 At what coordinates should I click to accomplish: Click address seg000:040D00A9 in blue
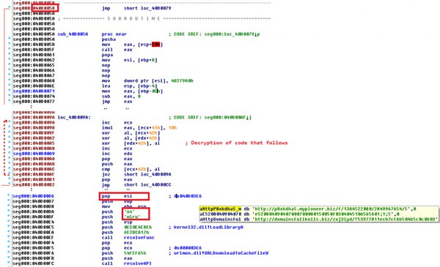click(34, 154)
